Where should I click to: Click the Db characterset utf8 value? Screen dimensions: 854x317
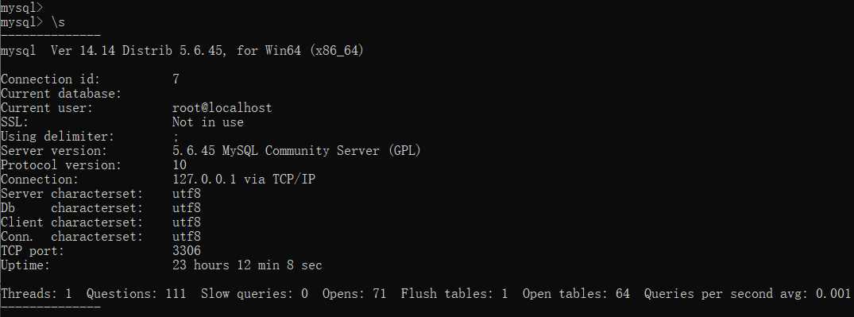(186, 208)
